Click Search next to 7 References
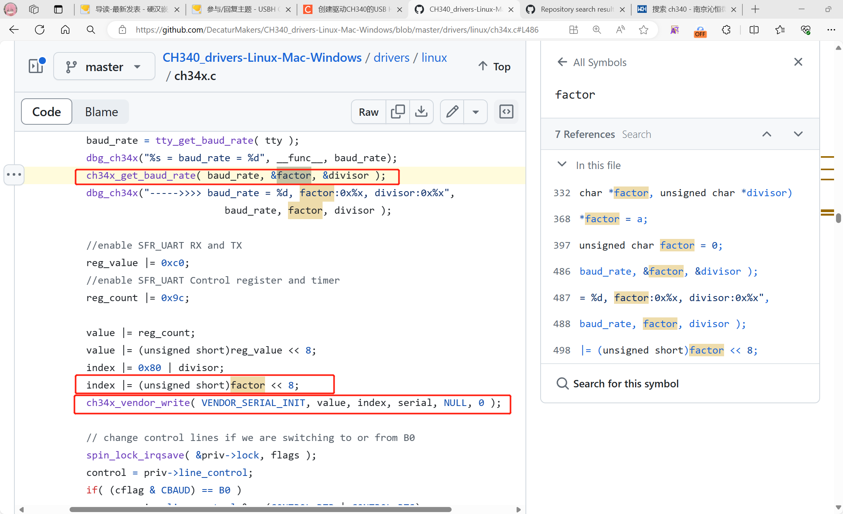The height and width of the screenshot is (514, 843). coord(636,134)
